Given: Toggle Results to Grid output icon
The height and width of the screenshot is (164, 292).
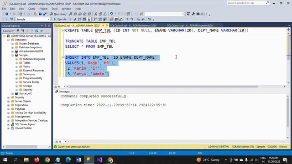Looking at the screenshot, I should 116,19.
